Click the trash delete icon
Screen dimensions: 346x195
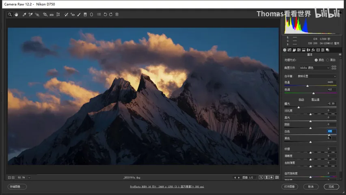point(117,14)
